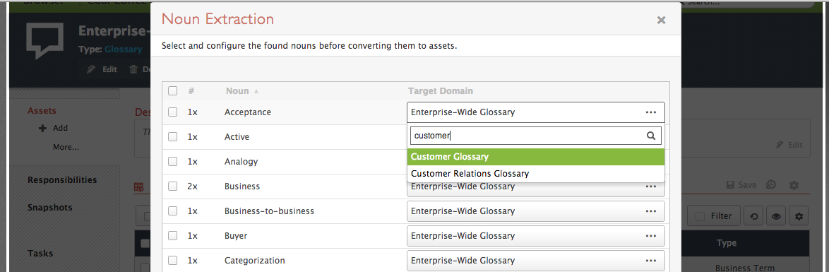Click the Acceptance noun text
The image size is (829, 272).
(247, 112)
